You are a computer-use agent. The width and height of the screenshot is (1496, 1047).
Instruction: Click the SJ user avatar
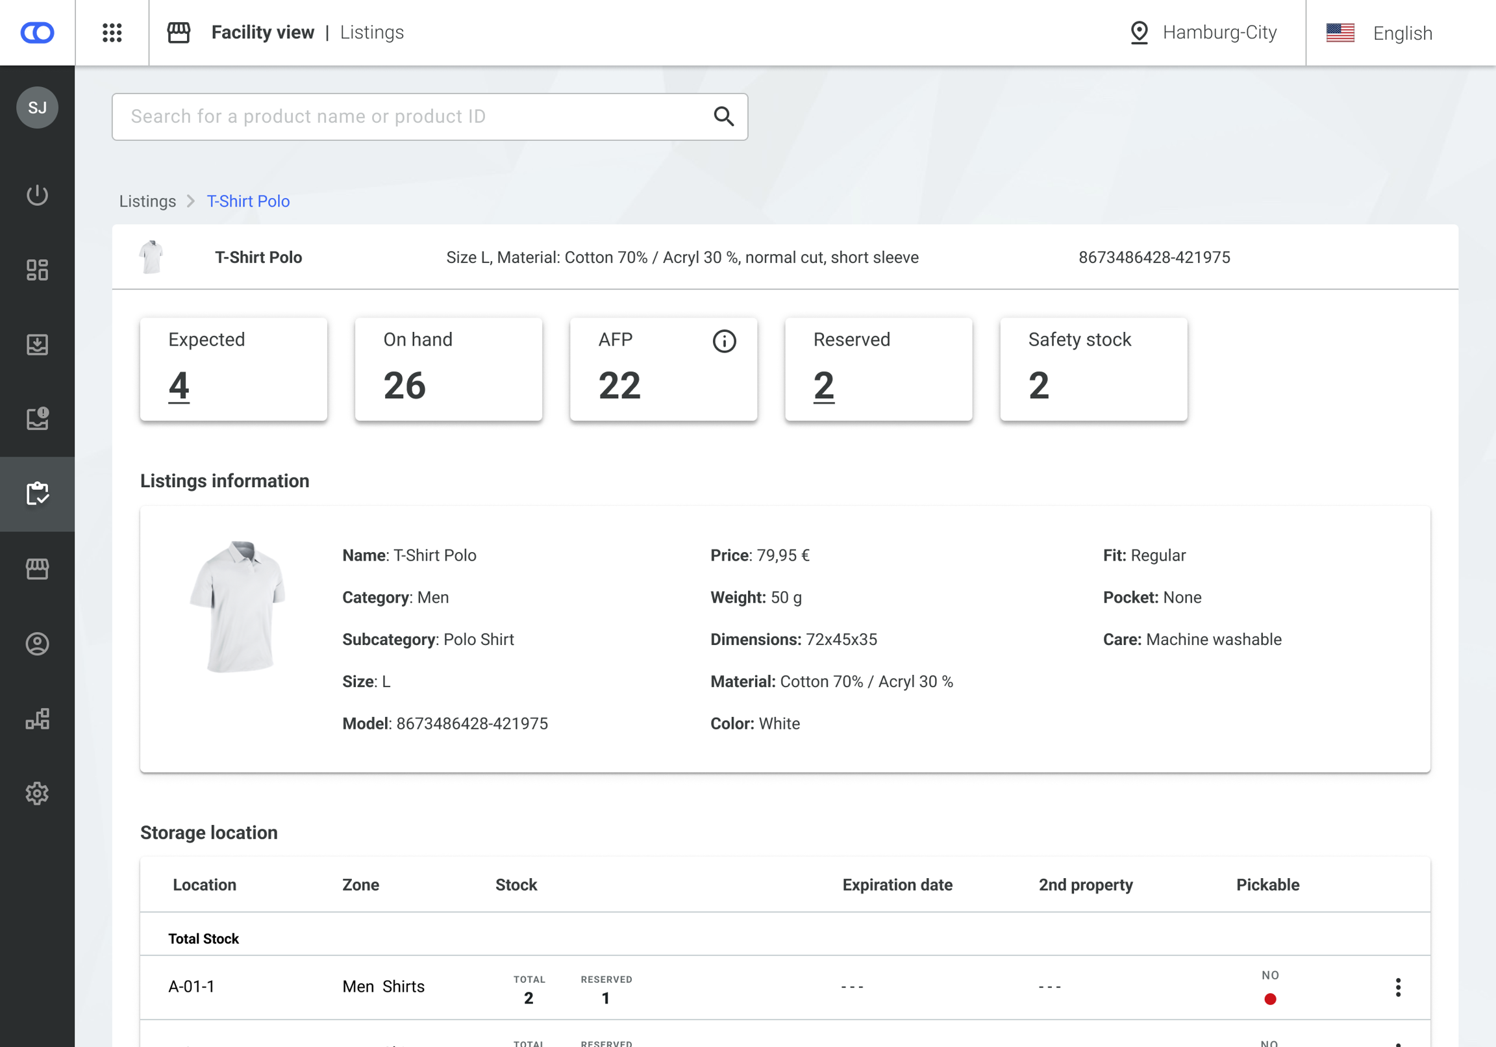coord(37,108)
